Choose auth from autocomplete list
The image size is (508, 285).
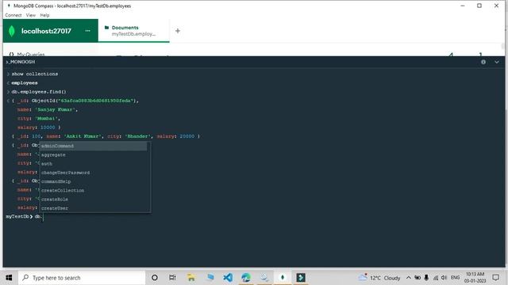point(94,164)
